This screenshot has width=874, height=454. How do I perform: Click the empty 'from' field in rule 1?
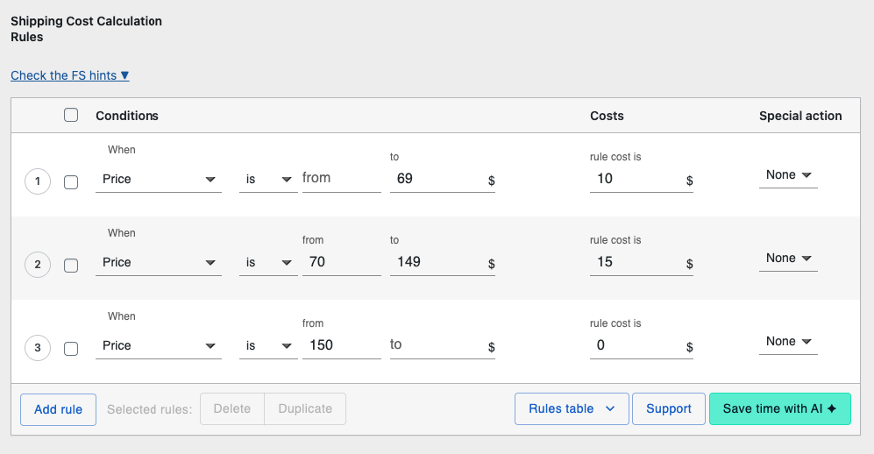(x=341, y=179)
